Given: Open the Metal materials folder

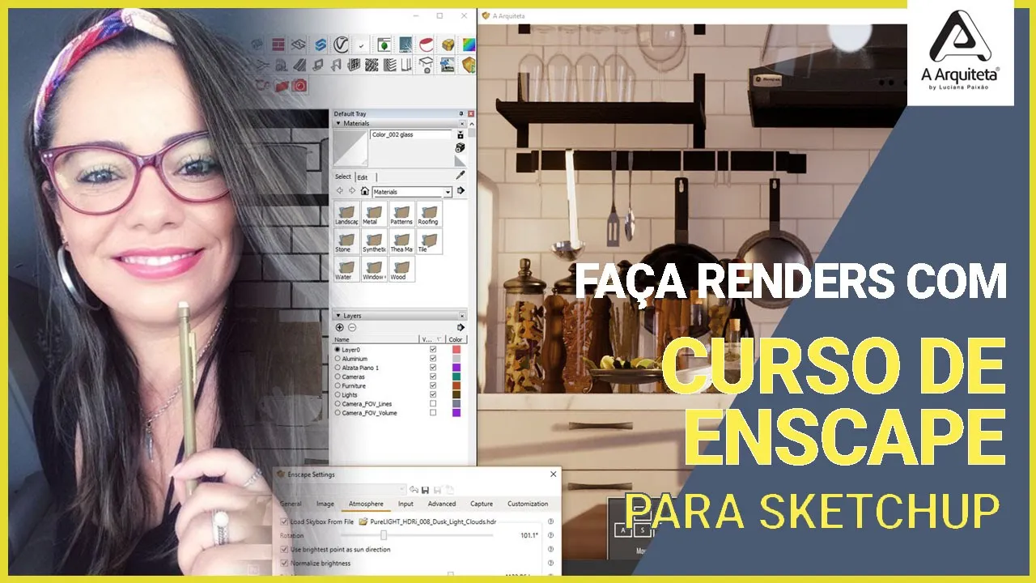Looking at the screenshot, I should point(374,215).
